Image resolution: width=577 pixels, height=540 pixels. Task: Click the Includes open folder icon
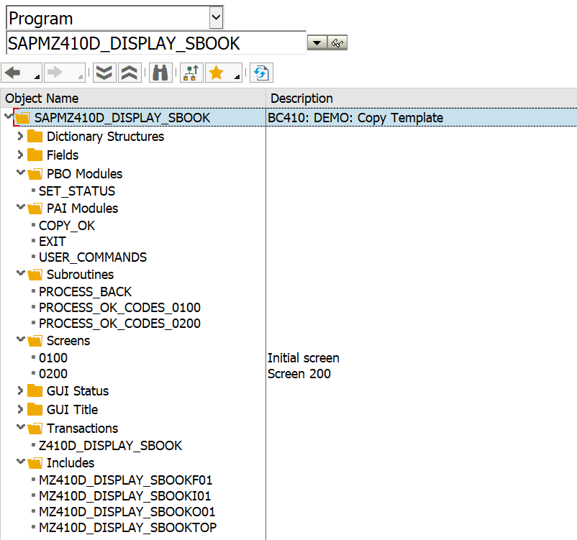pos(35,463)
